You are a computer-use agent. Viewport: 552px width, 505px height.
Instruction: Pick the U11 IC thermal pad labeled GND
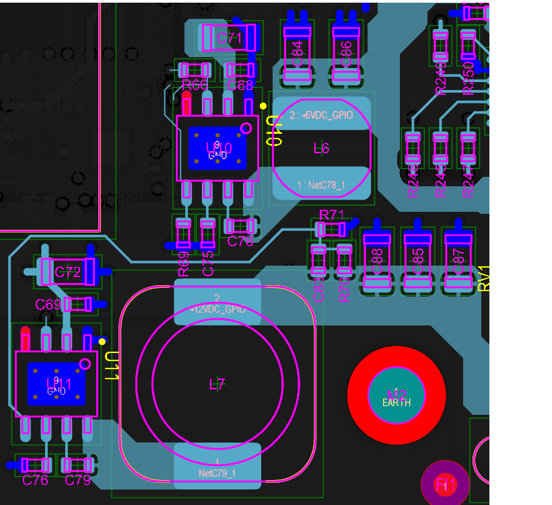pyautogui.click(x=57, y=384)
